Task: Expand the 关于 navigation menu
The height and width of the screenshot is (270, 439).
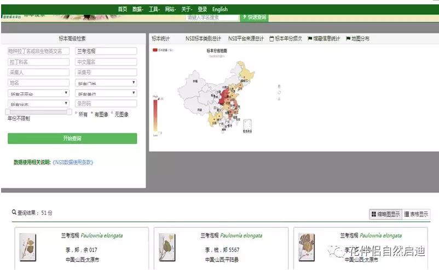Action: pos(187,9)
